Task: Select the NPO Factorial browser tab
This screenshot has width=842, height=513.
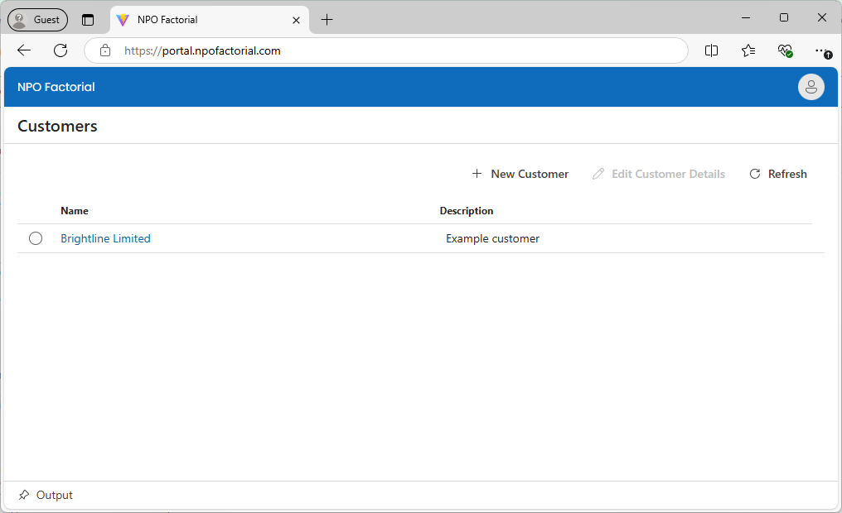Action: (199, 20)
